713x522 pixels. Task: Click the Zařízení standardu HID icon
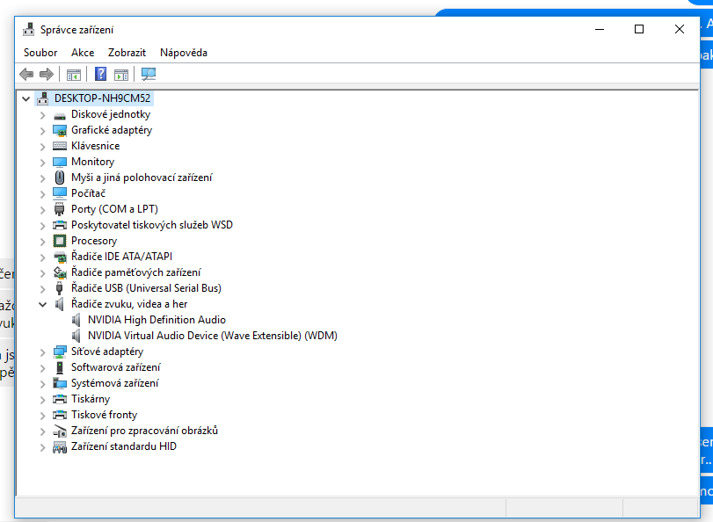(60, 447)
